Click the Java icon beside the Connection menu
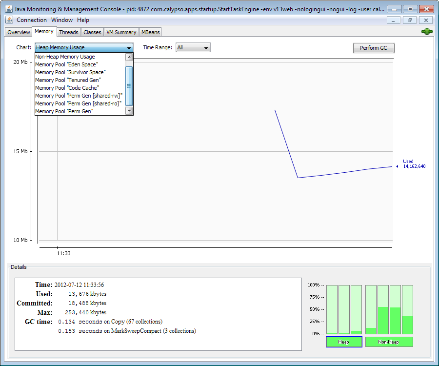 coord(10,20)
